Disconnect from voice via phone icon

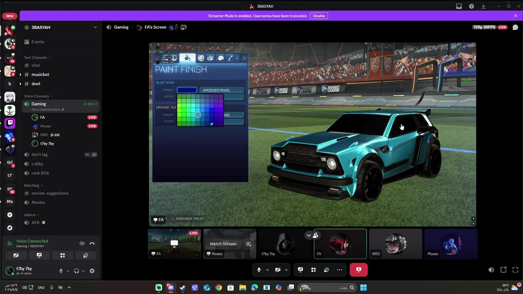[x=92, y=243]
